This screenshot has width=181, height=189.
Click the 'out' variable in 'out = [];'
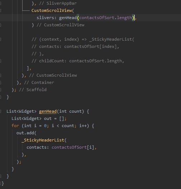[48, 119]
